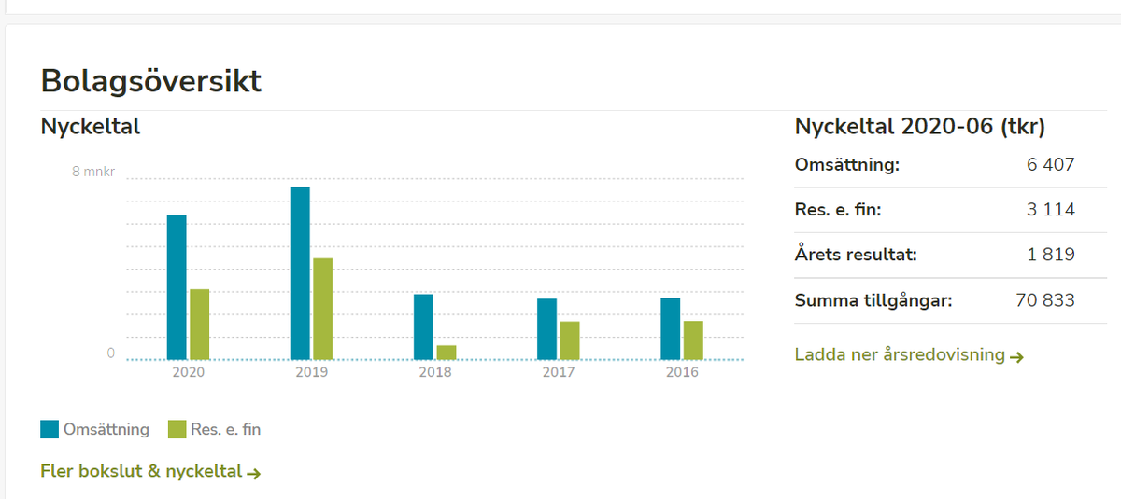Click the Res. e. fin: row label in the table
The height and width of the screenshot is (499, 1121).
pyautogui.click(x=838, y=210)
